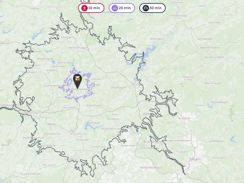
Task: Click the Attendorn map label
Action: pos(157,39)
